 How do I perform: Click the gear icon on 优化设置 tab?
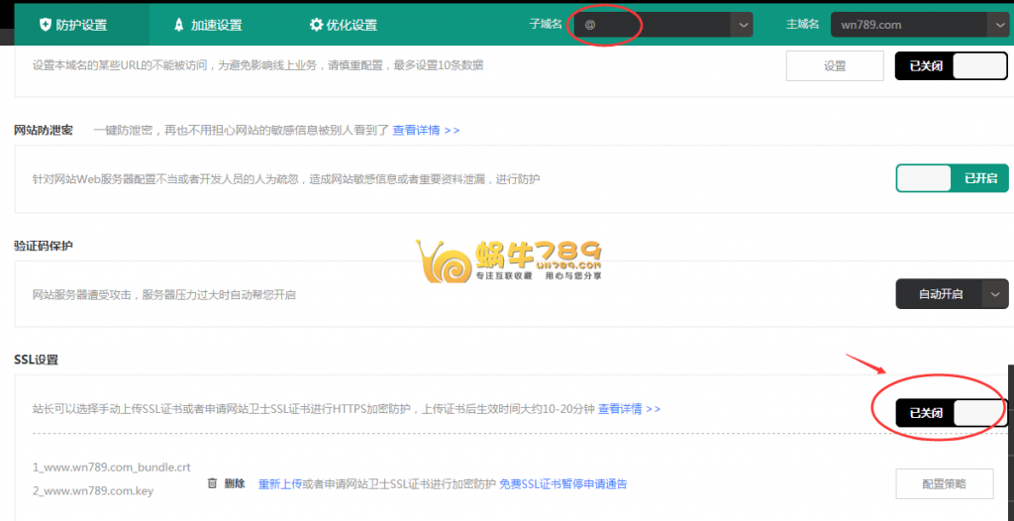pos(316,25)
